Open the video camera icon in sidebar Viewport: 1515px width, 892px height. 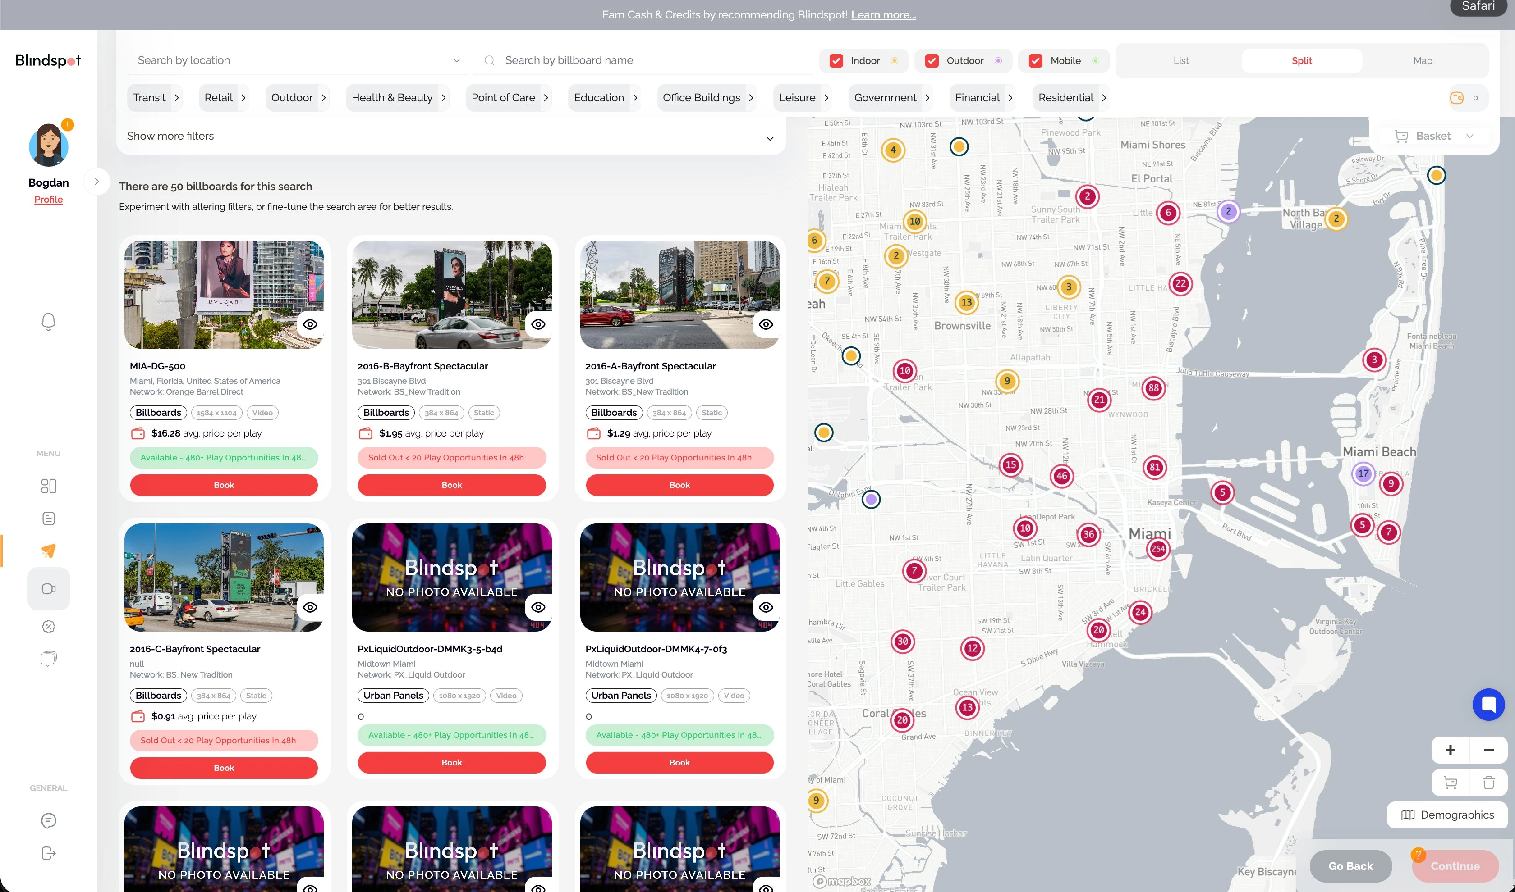tap(48, 588)
